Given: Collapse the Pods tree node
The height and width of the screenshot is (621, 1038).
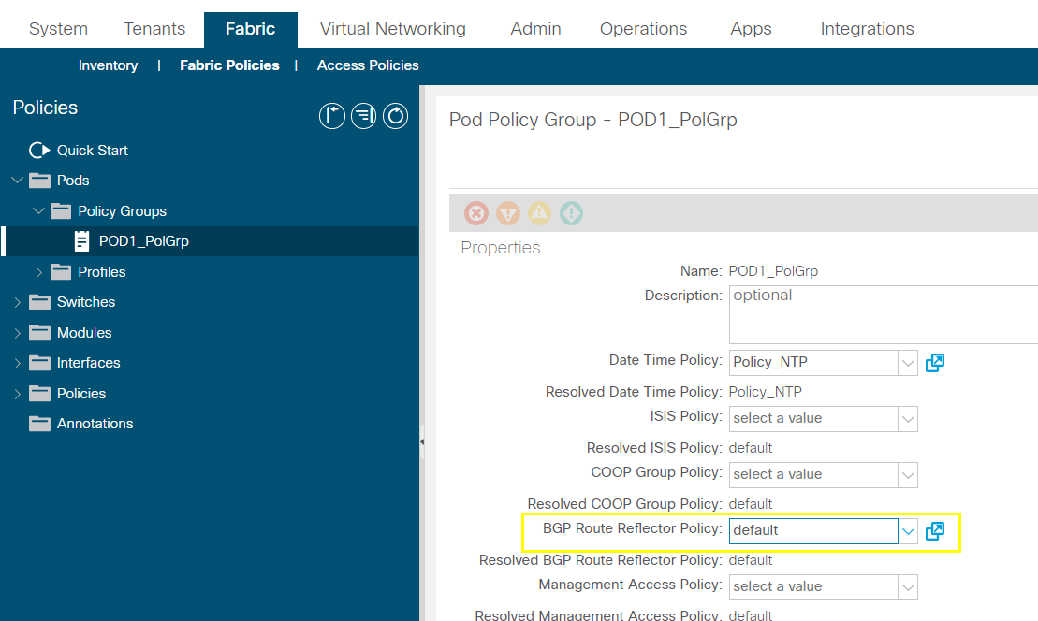Looking at the screenshot, I should click(x=17, y=180).
